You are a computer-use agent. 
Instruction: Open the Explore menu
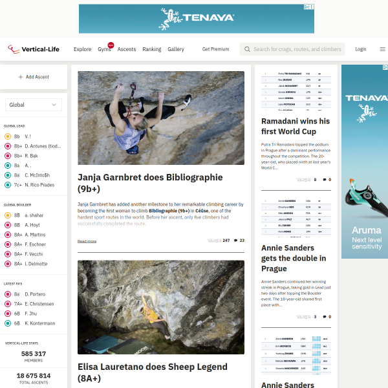click(x=82, y=49)
